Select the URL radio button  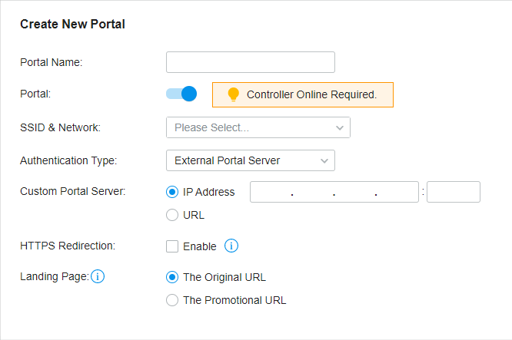(x=172, y=215)
